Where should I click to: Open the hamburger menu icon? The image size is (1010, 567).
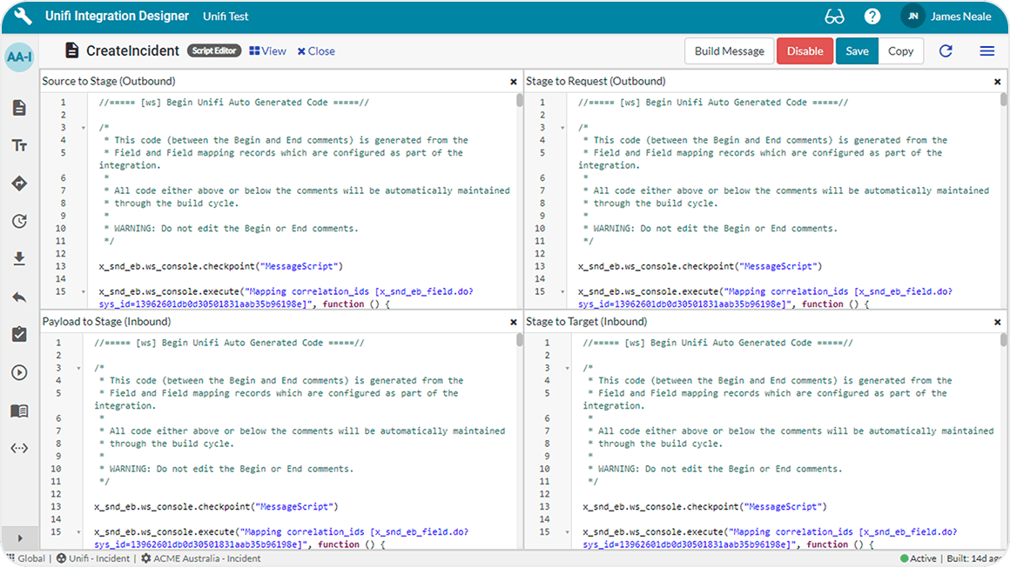pyautogui.click(x=986, y=50)
